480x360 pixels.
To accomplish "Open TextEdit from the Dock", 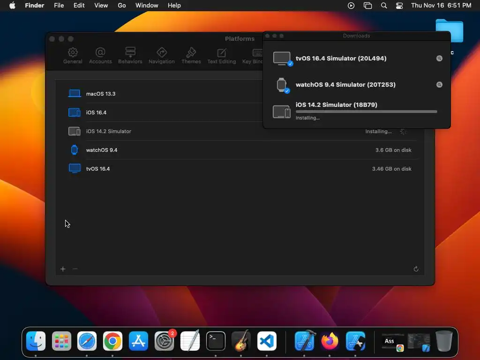I will tap(190, 341).
